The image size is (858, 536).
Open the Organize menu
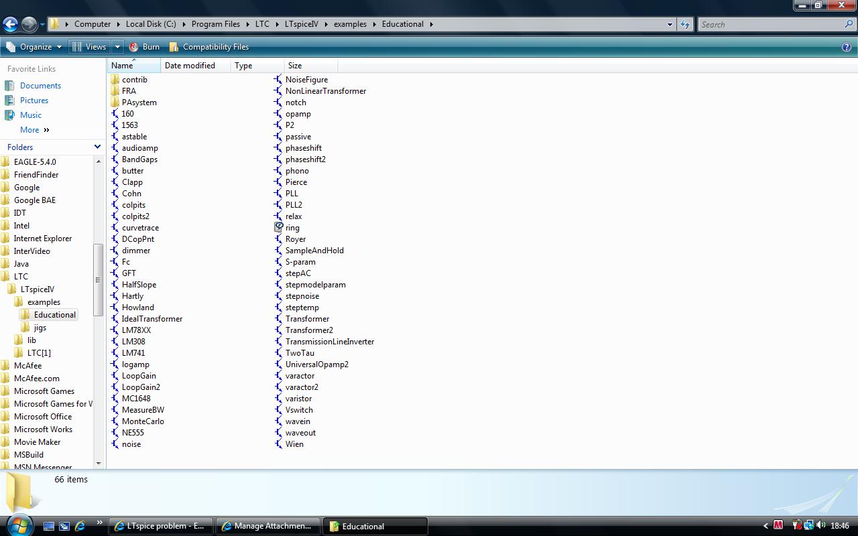[34, 47]
